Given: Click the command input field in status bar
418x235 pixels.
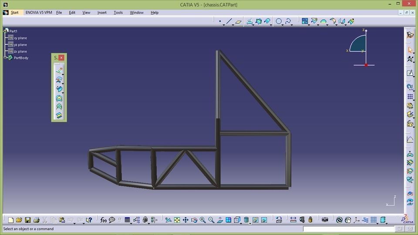Looking at the screenshot, I should (348, 229).
